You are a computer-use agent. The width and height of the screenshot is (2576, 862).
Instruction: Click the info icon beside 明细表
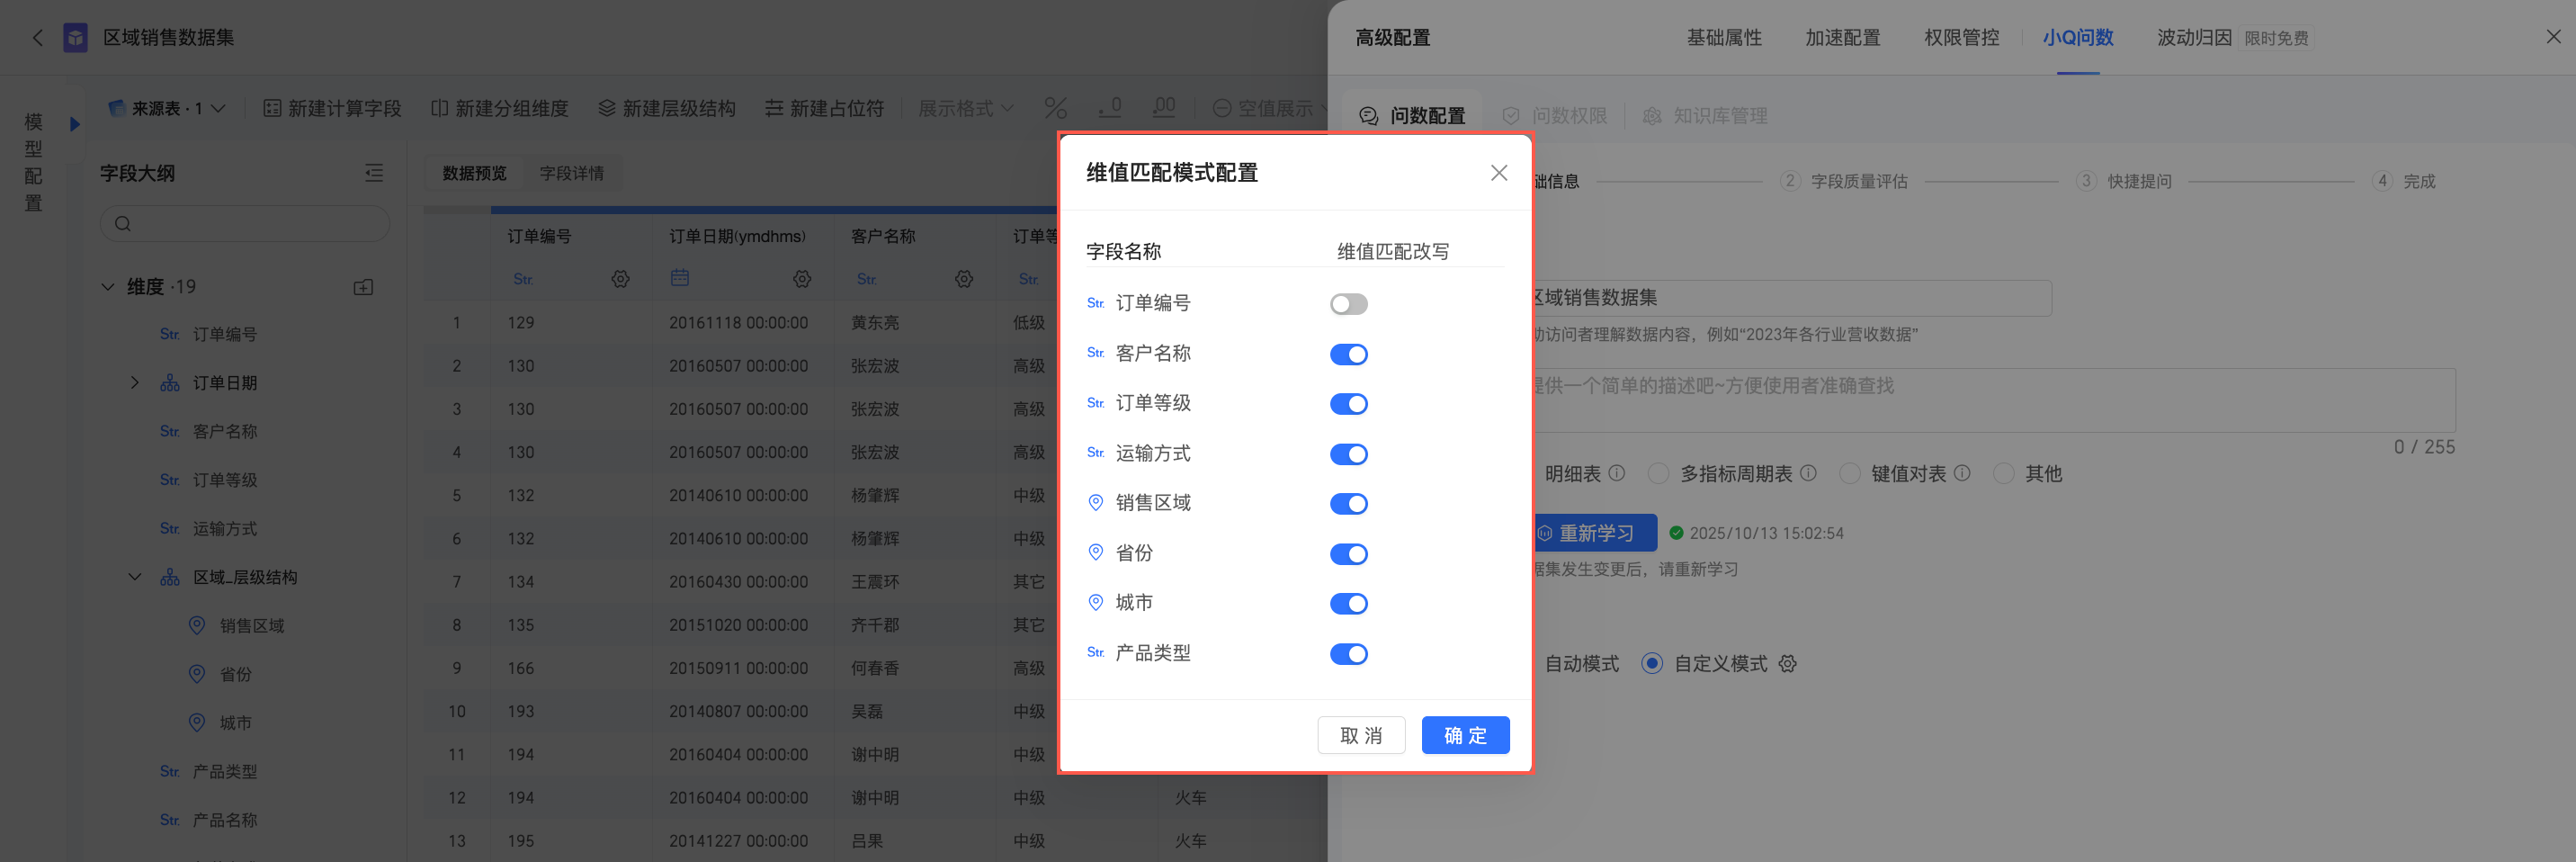pyautogui.click(x=1617, y=473)
